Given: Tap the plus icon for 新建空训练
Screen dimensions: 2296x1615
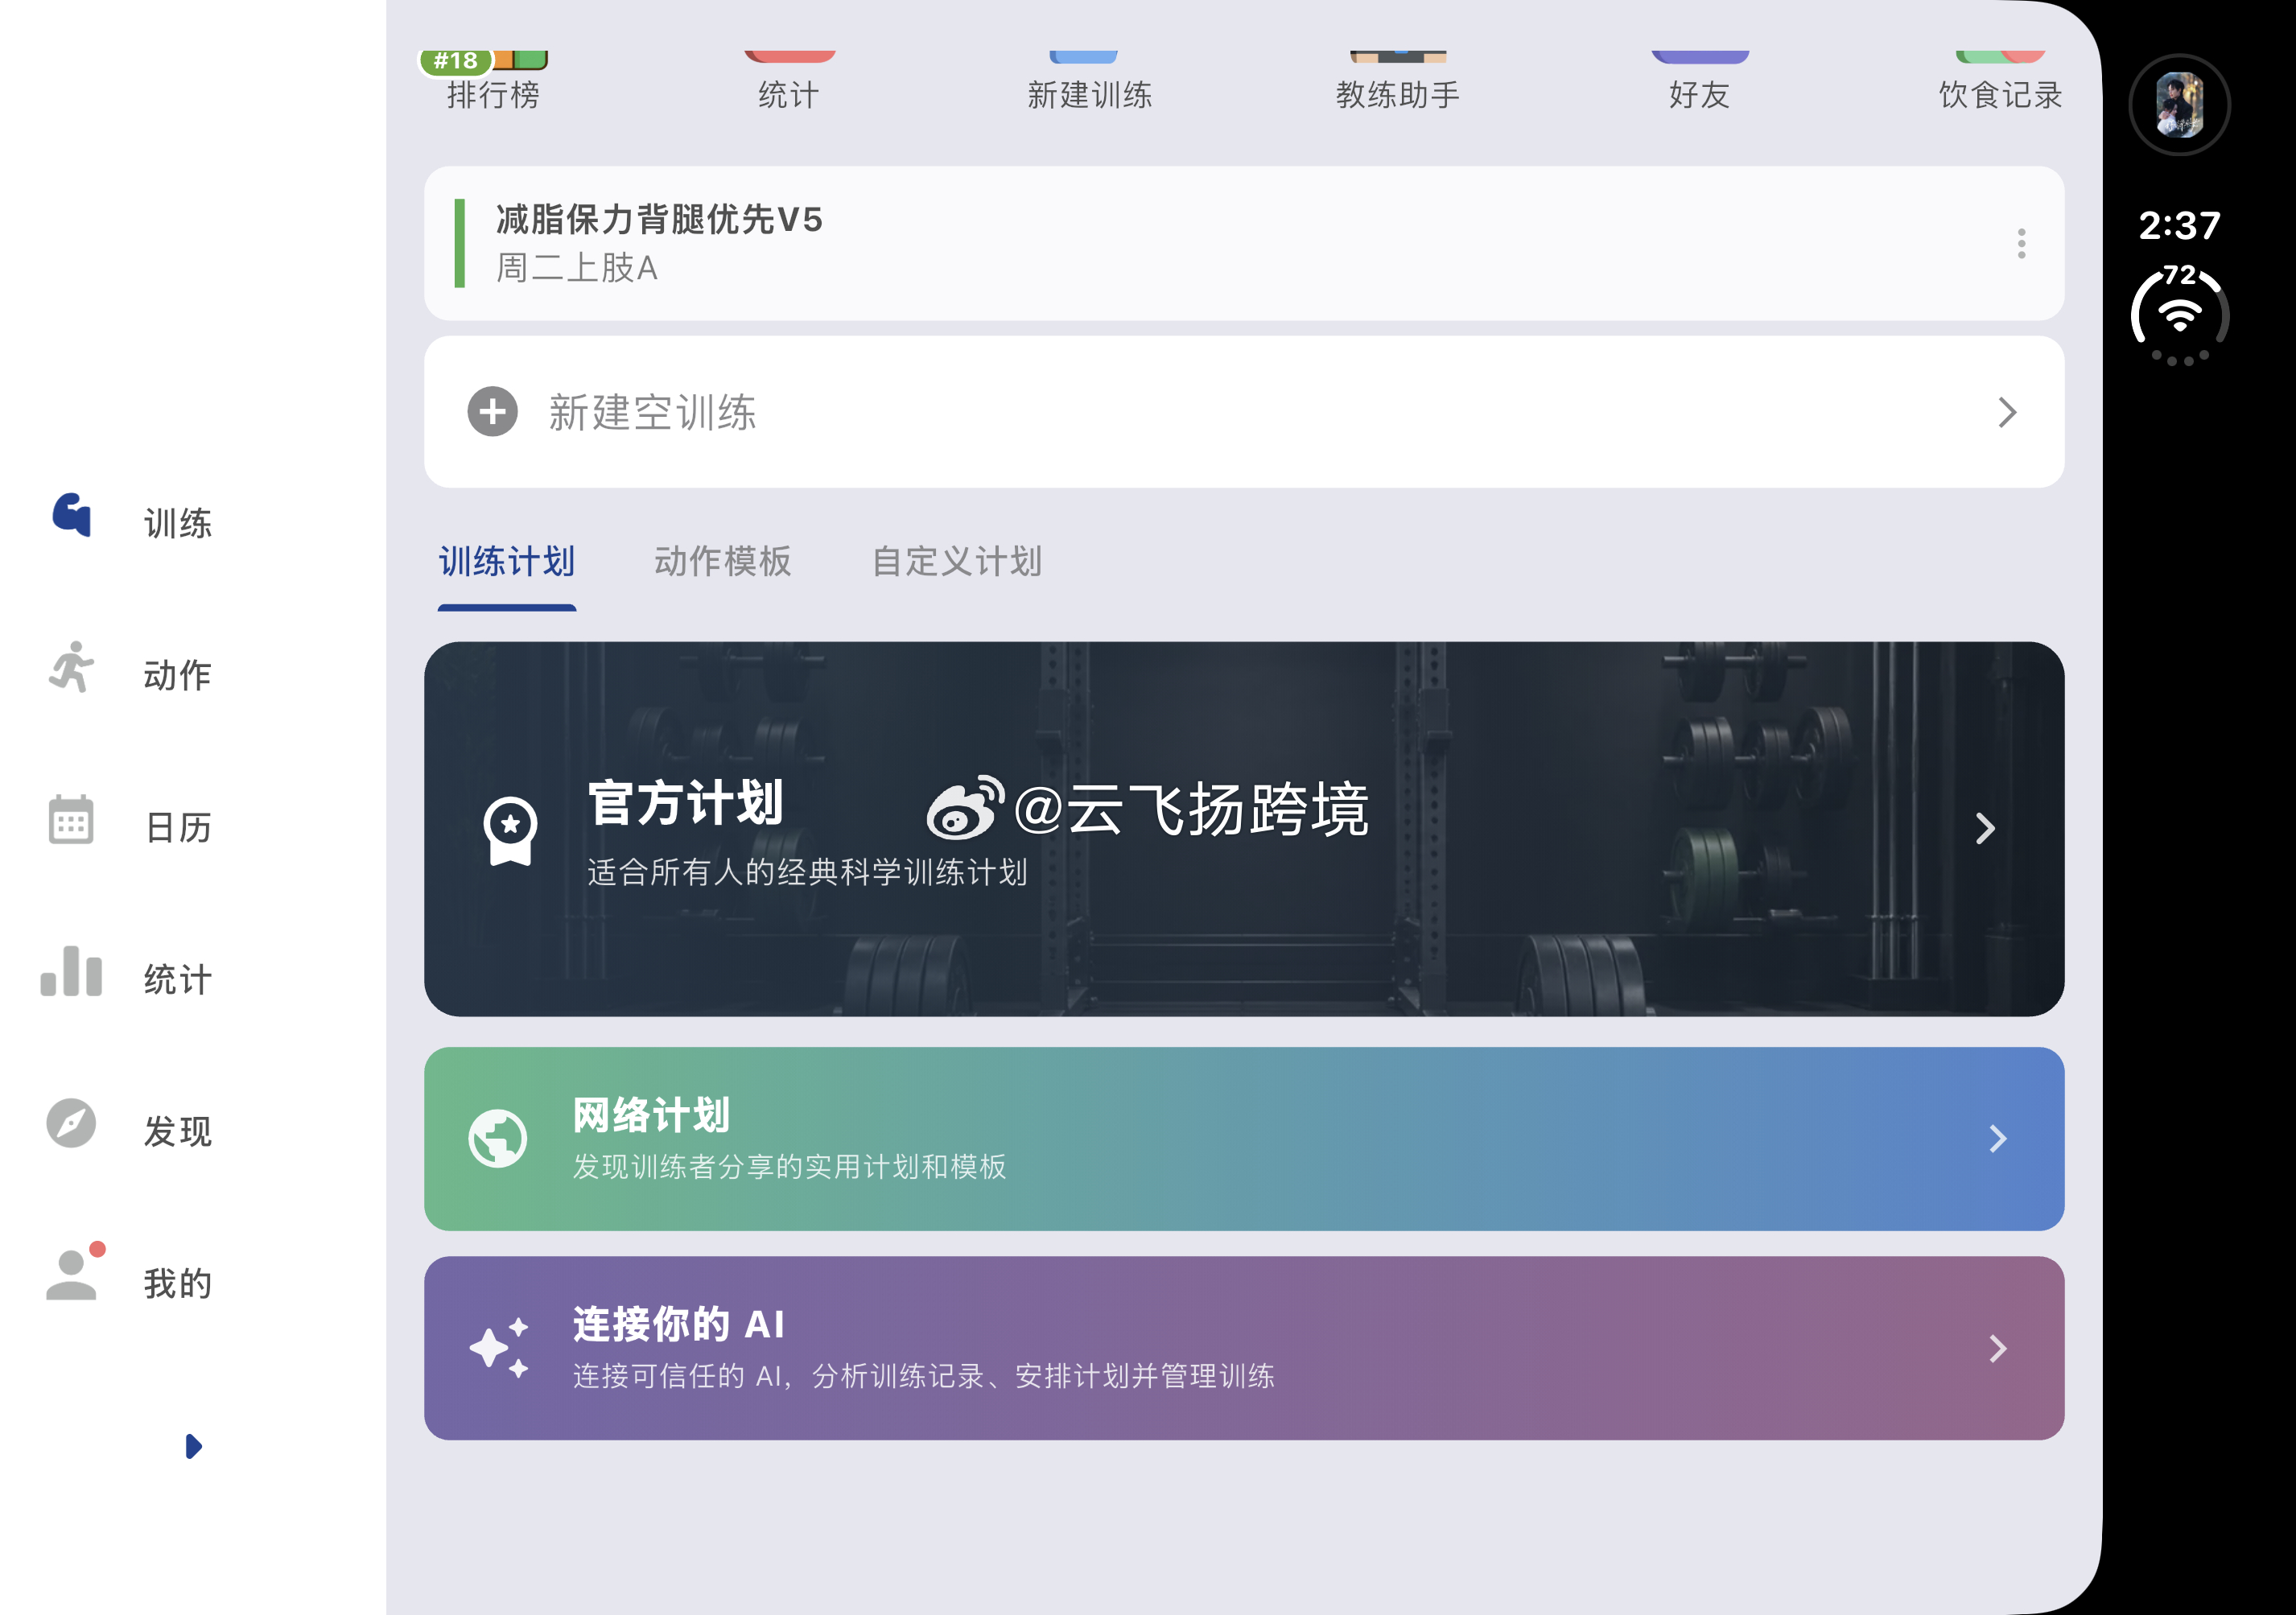Looking at the screenshot, I should [x=492, y=412].
